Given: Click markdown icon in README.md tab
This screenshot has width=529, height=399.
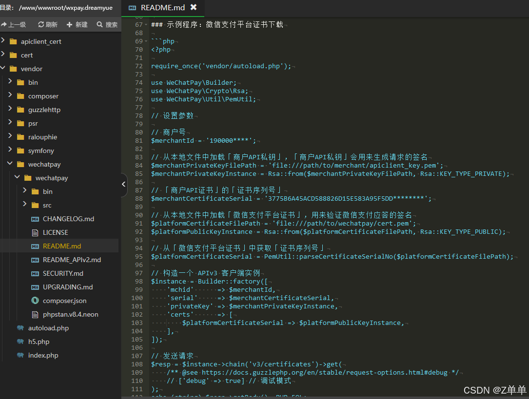Looking at the screenshot, I should (133, 8).
